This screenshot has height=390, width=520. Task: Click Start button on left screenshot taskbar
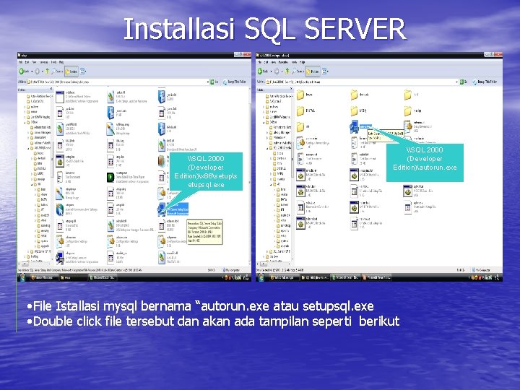[x=22, y=277]
